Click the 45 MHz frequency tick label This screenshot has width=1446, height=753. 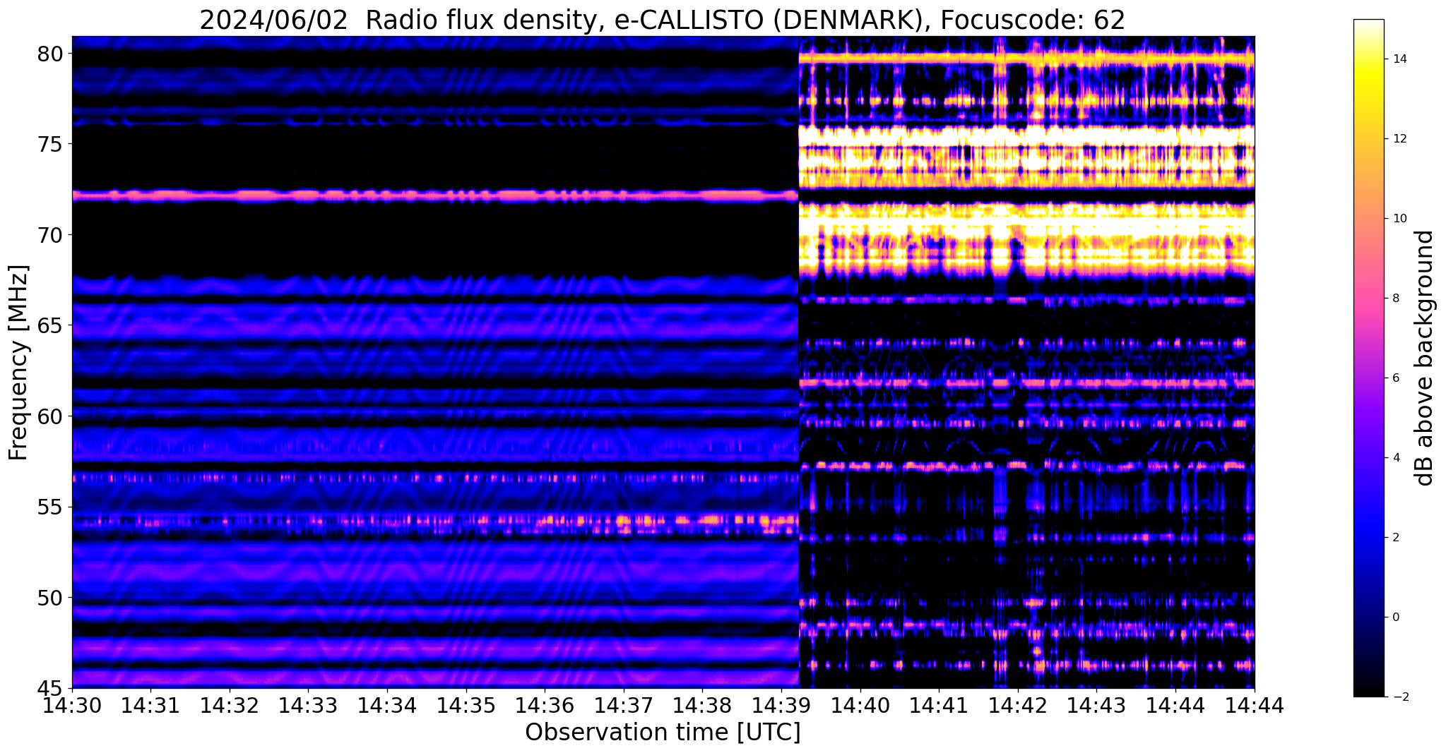pos(50,688)
